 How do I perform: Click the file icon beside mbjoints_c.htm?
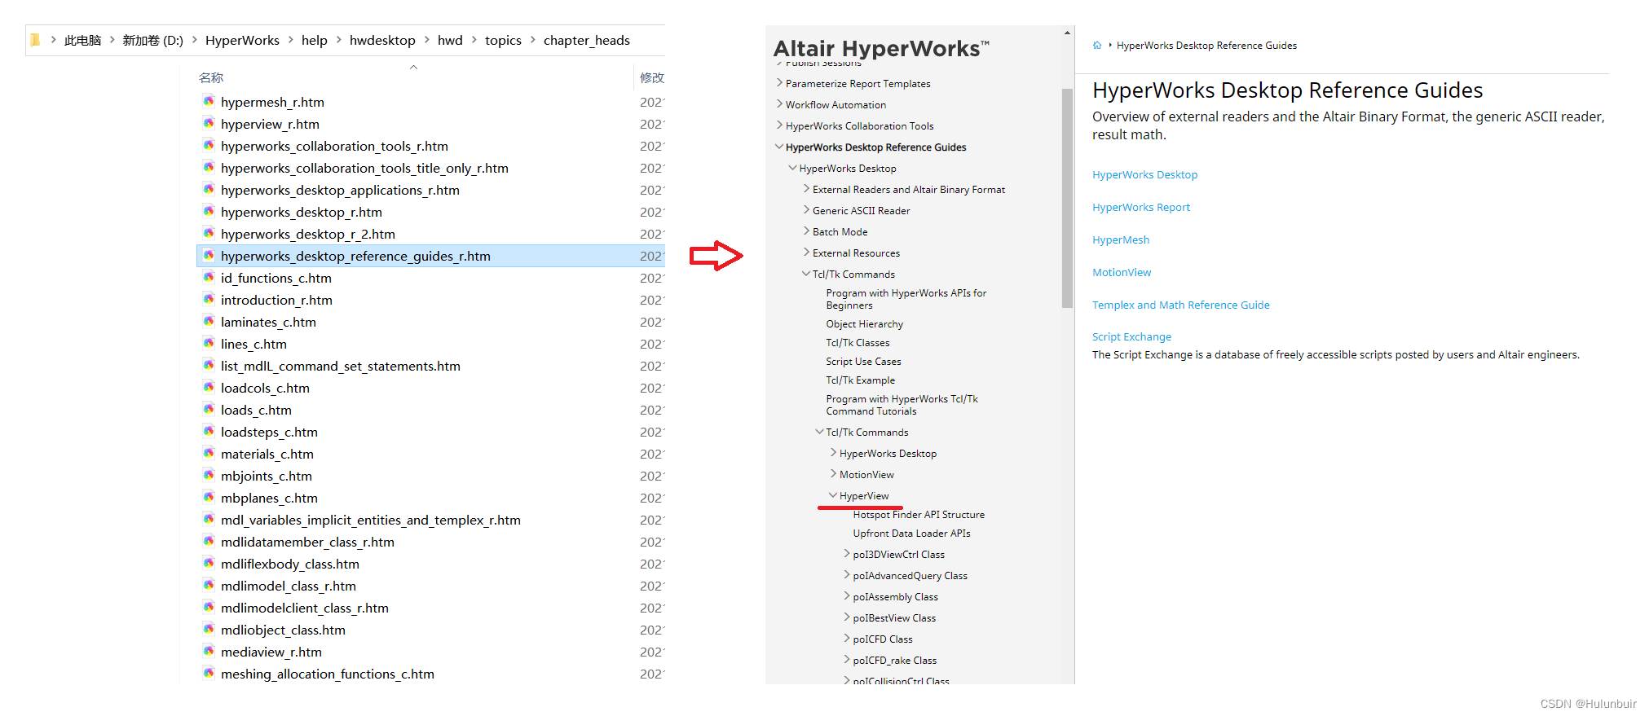[209, 476]
